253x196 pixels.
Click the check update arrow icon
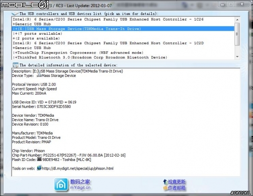point(165,182)
